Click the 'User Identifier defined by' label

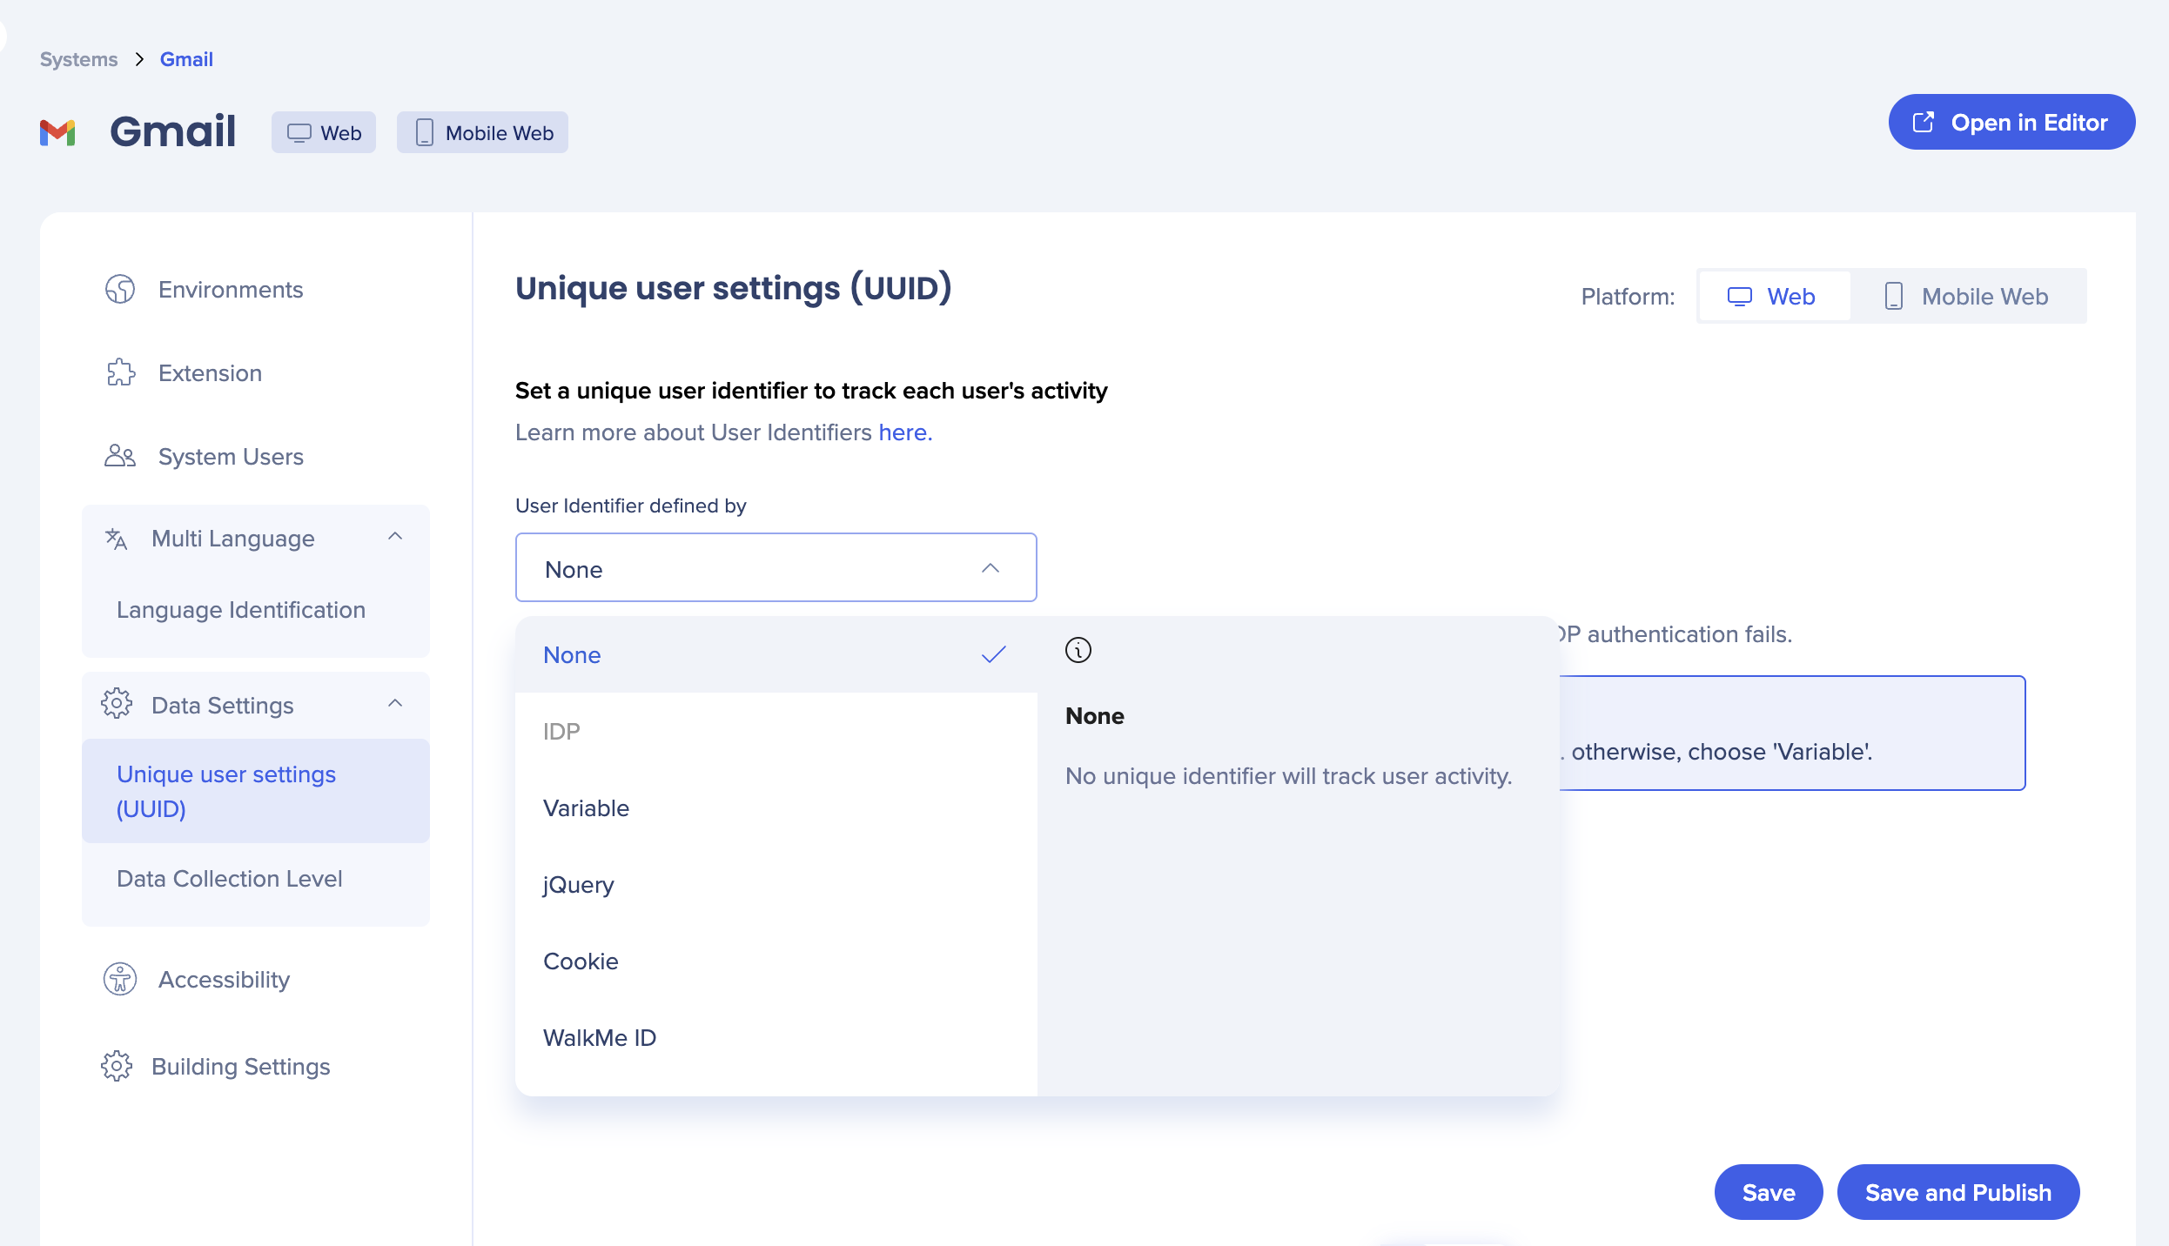tap(631, 506)
